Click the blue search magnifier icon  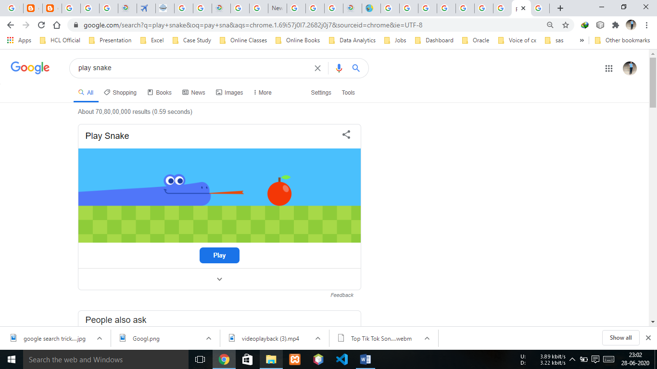[x=356, y=68]
